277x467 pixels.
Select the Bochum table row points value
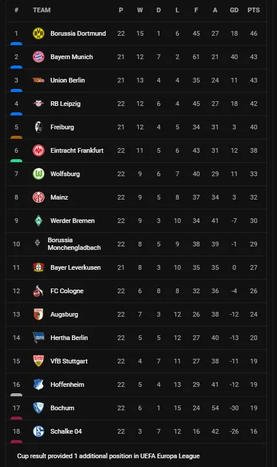254,408
